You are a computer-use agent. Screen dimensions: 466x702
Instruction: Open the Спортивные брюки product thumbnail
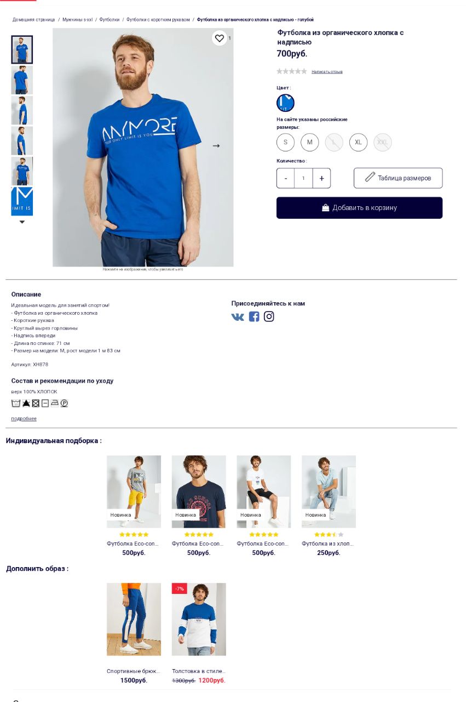[x=134, y=619]
